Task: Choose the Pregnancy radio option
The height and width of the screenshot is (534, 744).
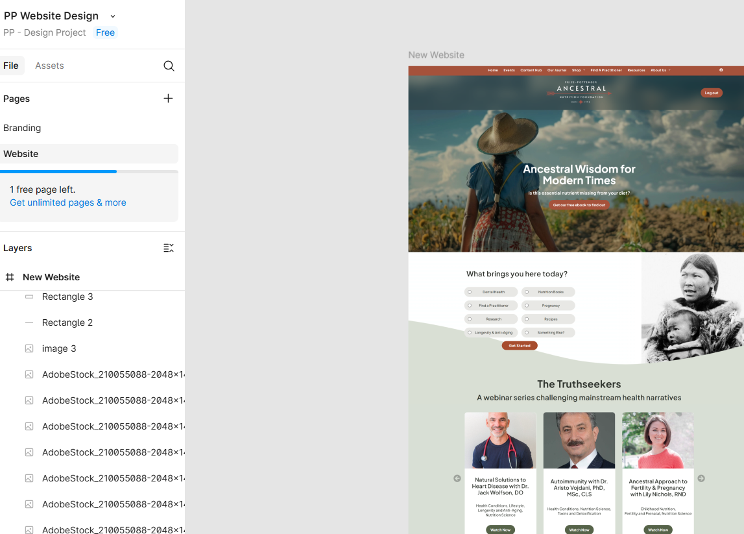Action: pyautogui.click(x=527, y=306)
